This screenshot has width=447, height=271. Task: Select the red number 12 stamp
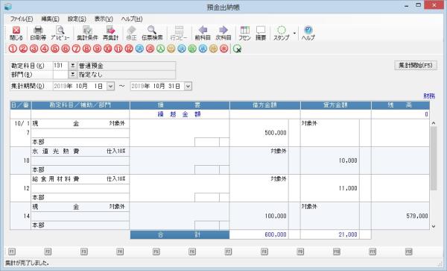[129, 49]
